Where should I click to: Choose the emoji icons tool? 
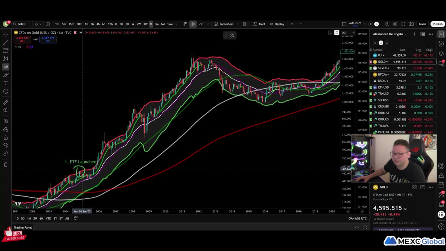(6, 91)
